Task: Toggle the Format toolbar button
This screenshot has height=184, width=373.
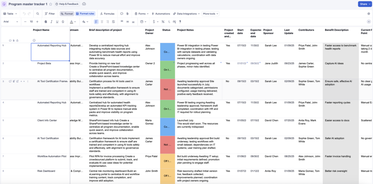Action: 67,14
